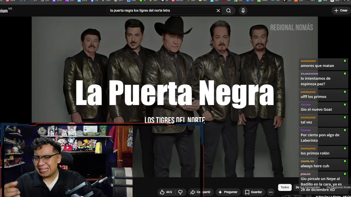Image resolution: width=351 pixels, height=197 pixels.
Task: Click the Kick badge on JESGLZ22's message
Action: point(345,174)
